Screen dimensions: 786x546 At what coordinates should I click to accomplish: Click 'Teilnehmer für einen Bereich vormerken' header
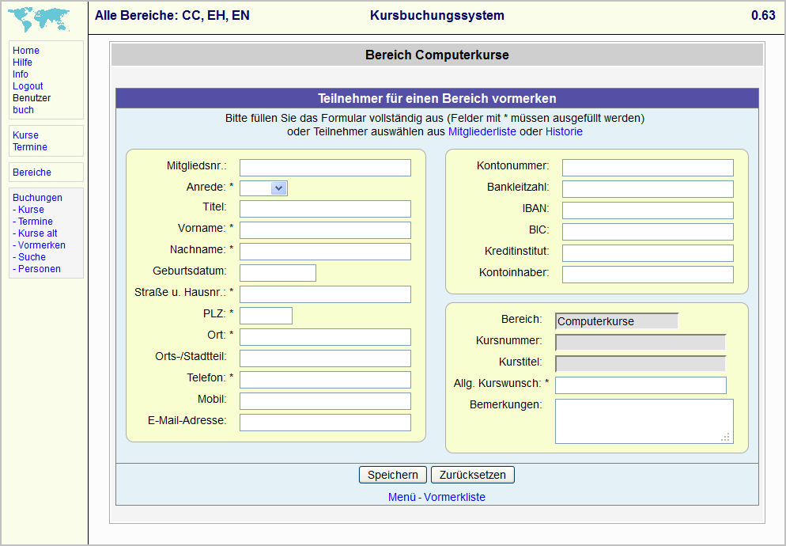[437, 98]
